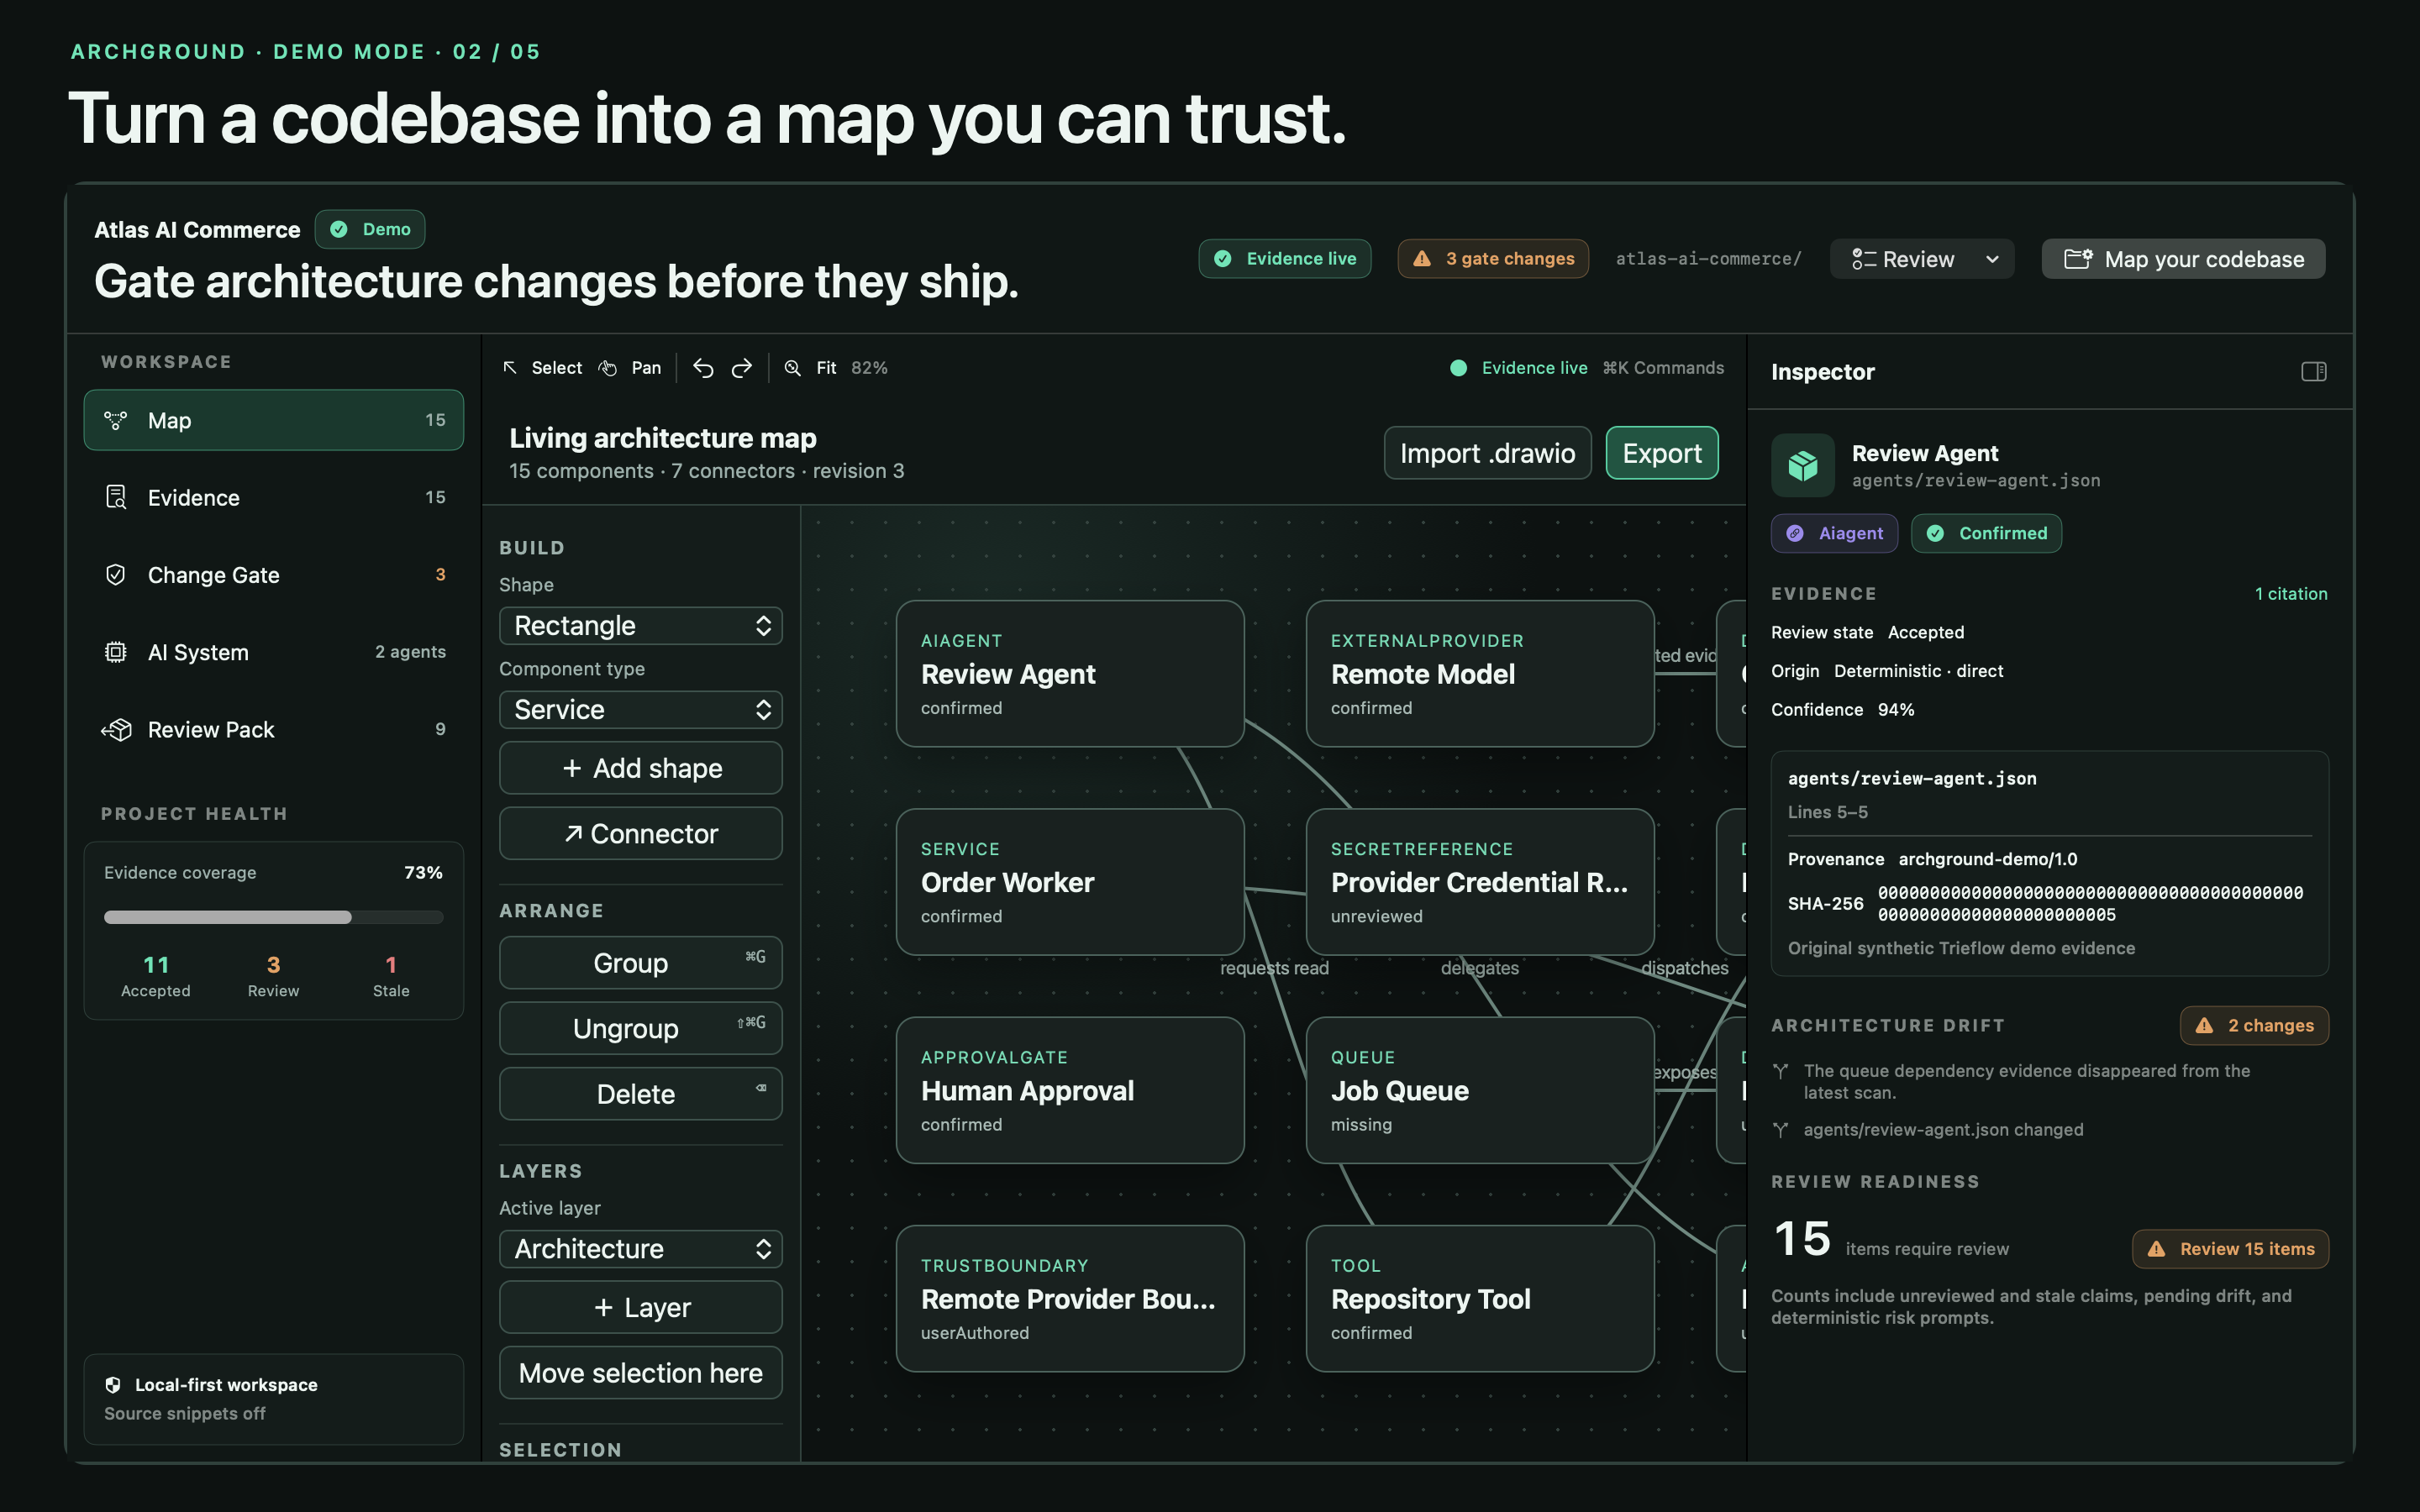
Task: Click the branch icon beside agents/review-agent.json changed
Action: tap(1780, 1130)
